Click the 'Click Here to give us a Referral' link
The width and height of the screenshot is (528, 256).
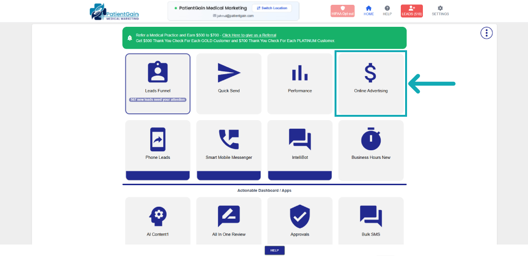pyautogui.click(x=249, y=35)
